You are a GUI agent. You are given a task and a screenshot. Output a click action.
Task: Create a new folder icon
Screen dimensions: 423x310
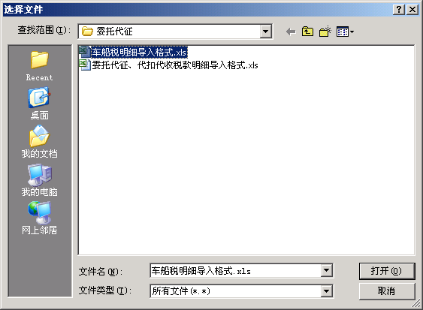tap(325, 32)
